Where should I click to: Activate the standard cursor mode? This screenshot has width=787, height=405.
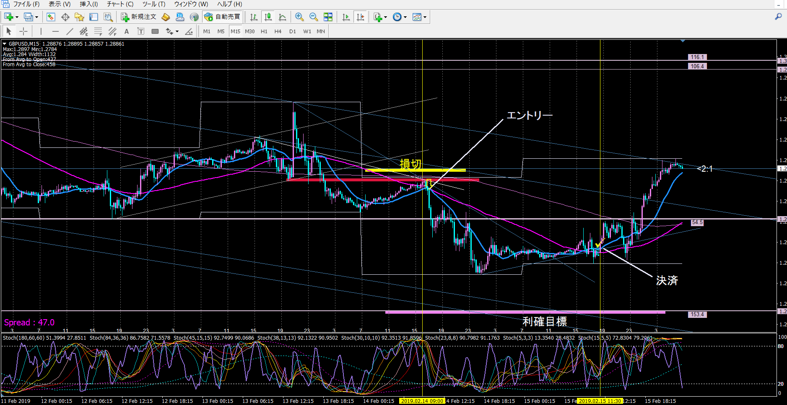click(x=9, y=31)
